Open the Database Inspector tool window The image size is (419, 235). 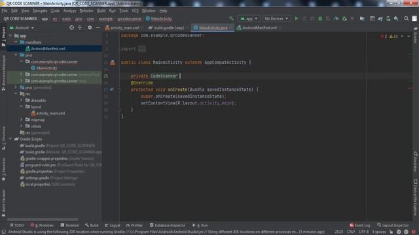coord(168,225)
